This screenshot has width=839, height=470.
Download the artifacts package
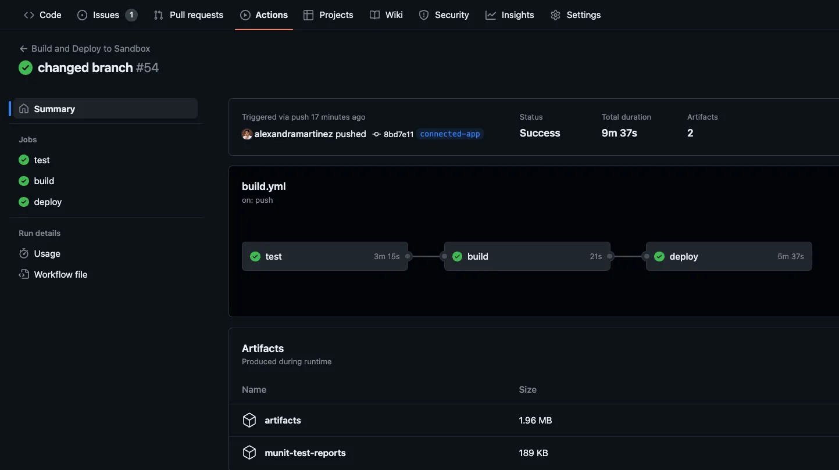tap(283, 421)
